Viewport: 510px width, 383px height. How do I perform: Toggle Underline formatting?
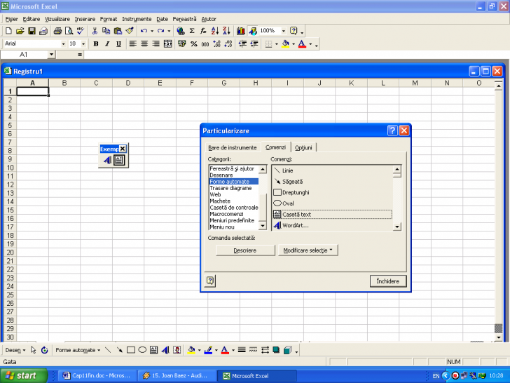118,43
